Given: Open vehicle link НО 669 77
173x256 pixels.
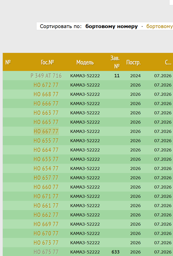Looking at the screenshot, I should [46, 224].
